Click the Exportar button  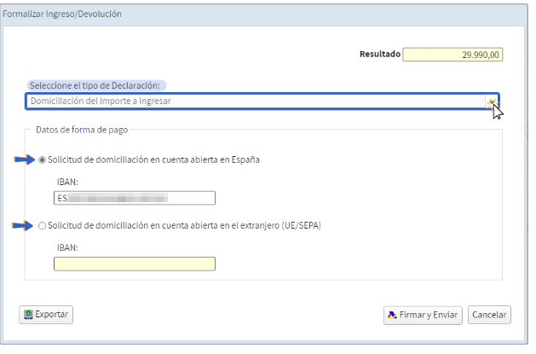click(46, 314)
